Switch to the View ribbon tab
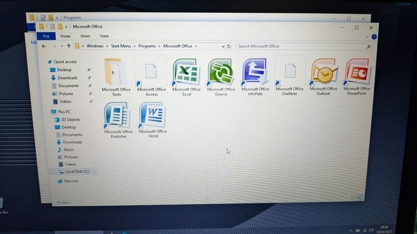 [104, 36]
